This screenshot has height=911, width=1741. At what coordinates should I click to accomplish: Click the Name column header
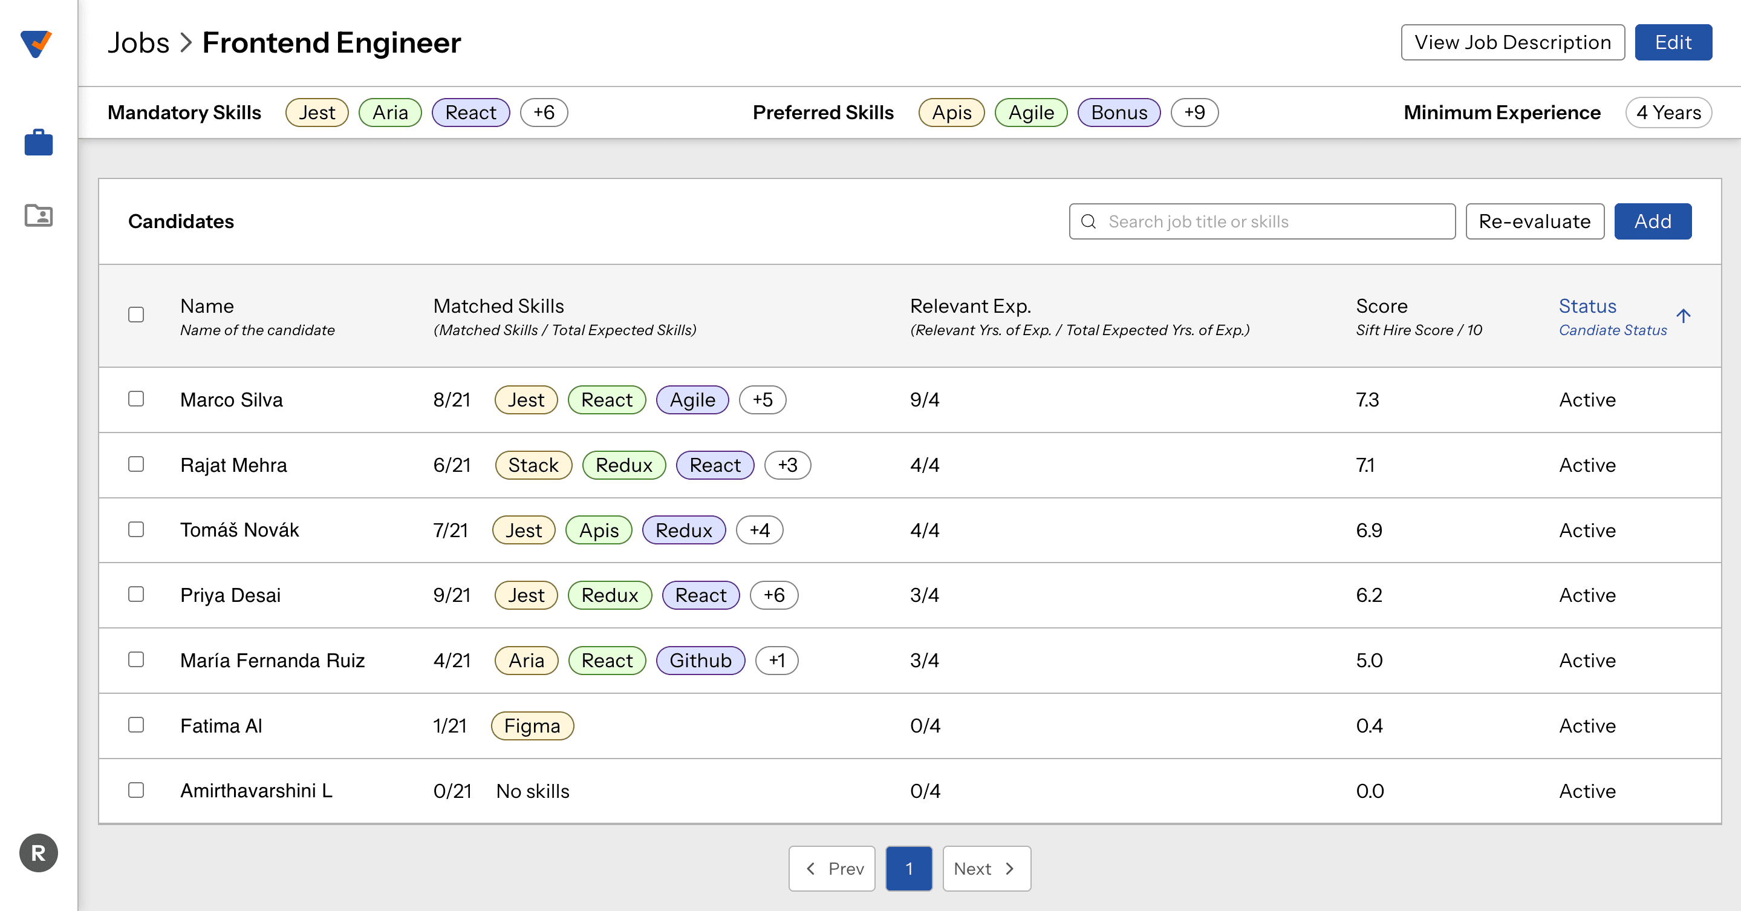[x=207, y=306]
